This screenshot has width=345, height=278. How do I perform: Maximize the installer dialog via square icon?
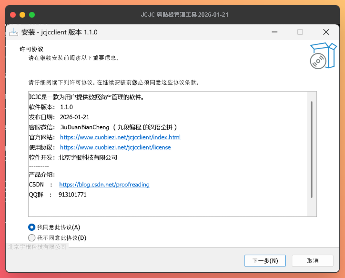click(x=300, y=32)
